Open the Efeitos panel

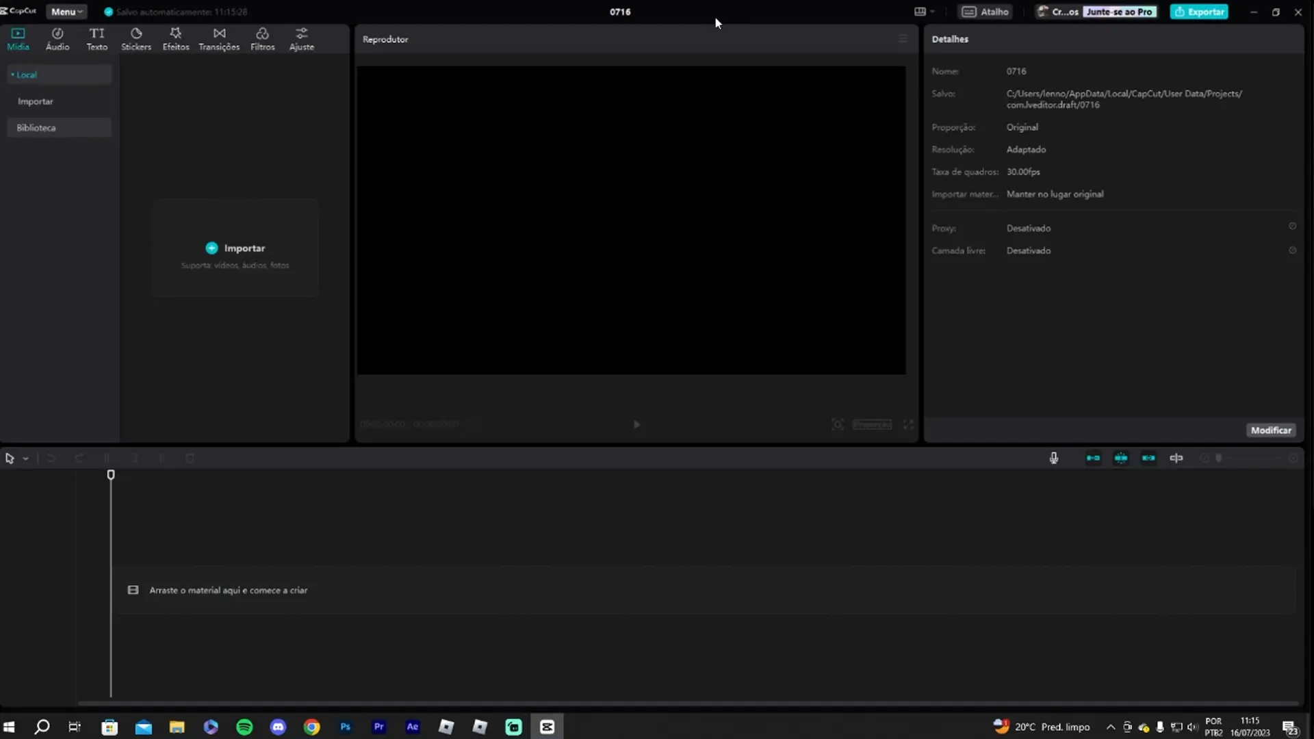coord(175,38)
